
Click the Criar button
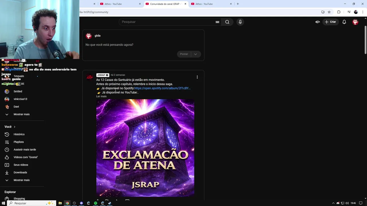[330, 22]
